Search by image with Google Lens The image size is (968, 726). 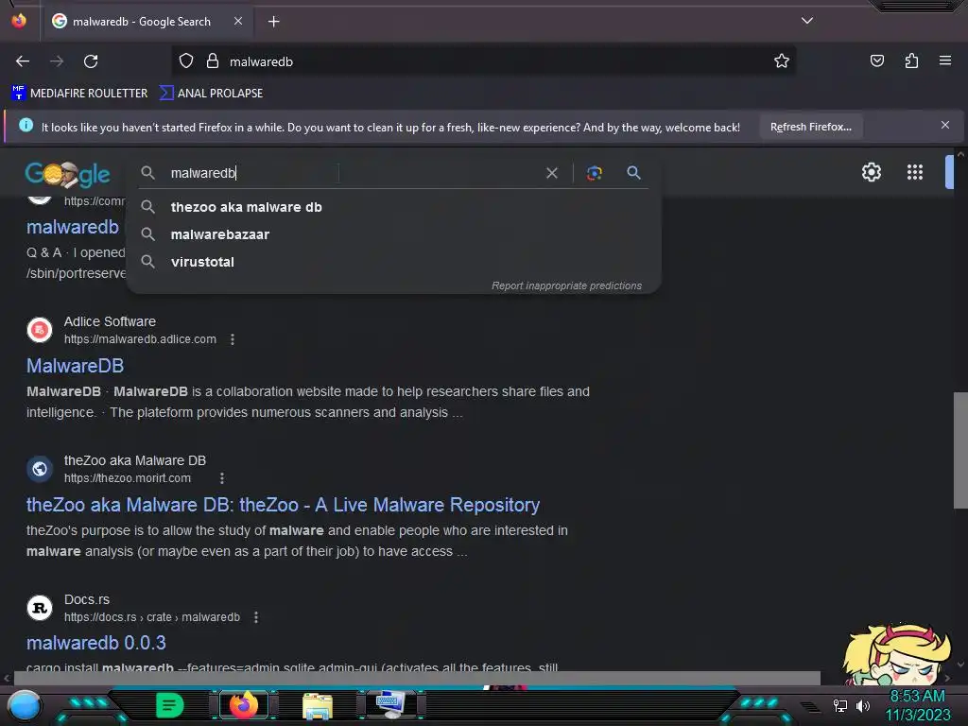click(x=594, y=174)
